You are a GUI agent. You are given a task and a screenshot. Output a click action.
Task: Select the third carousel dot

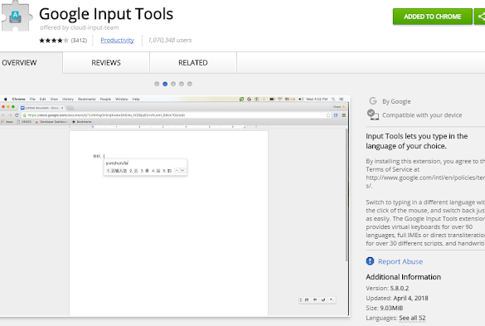[173, 84]
